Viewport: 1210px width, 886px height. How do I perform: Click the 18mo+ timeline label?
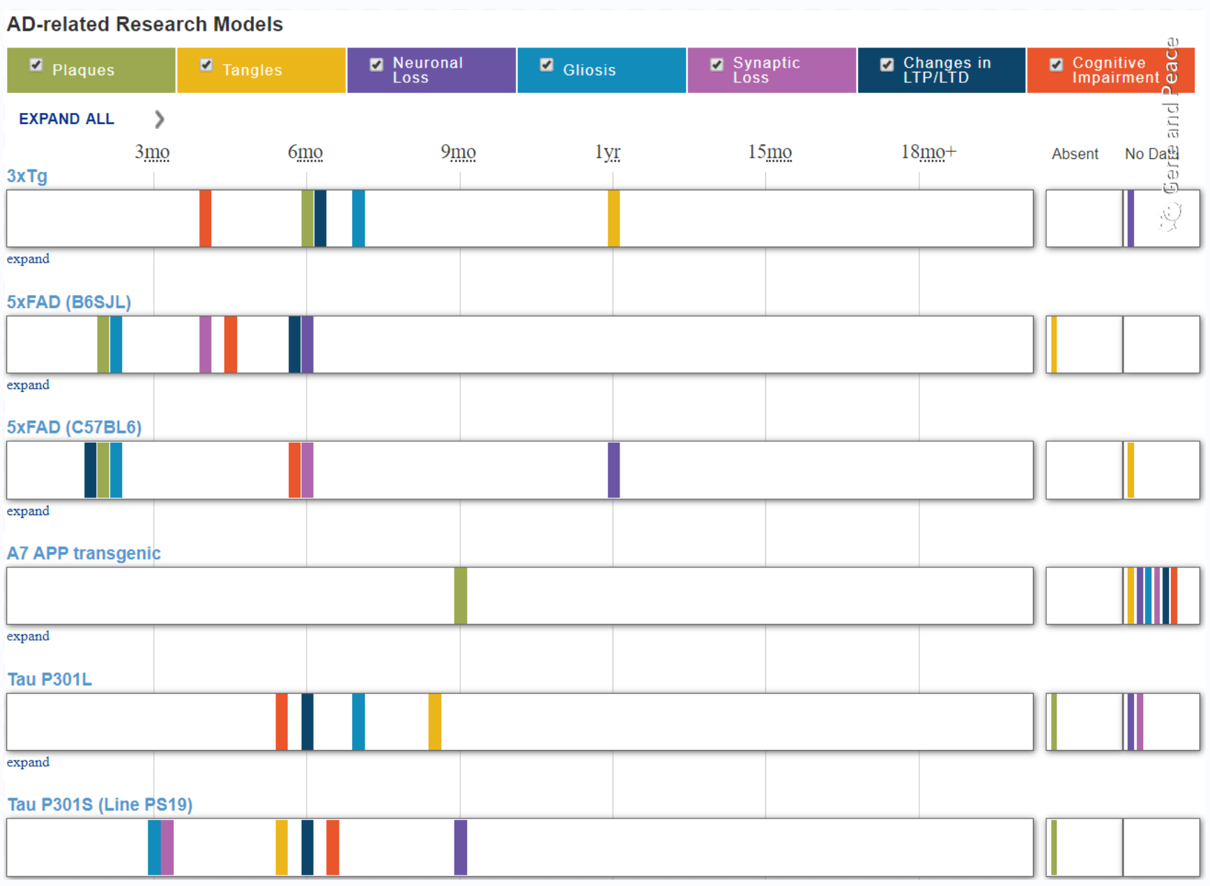coord(928,152)
